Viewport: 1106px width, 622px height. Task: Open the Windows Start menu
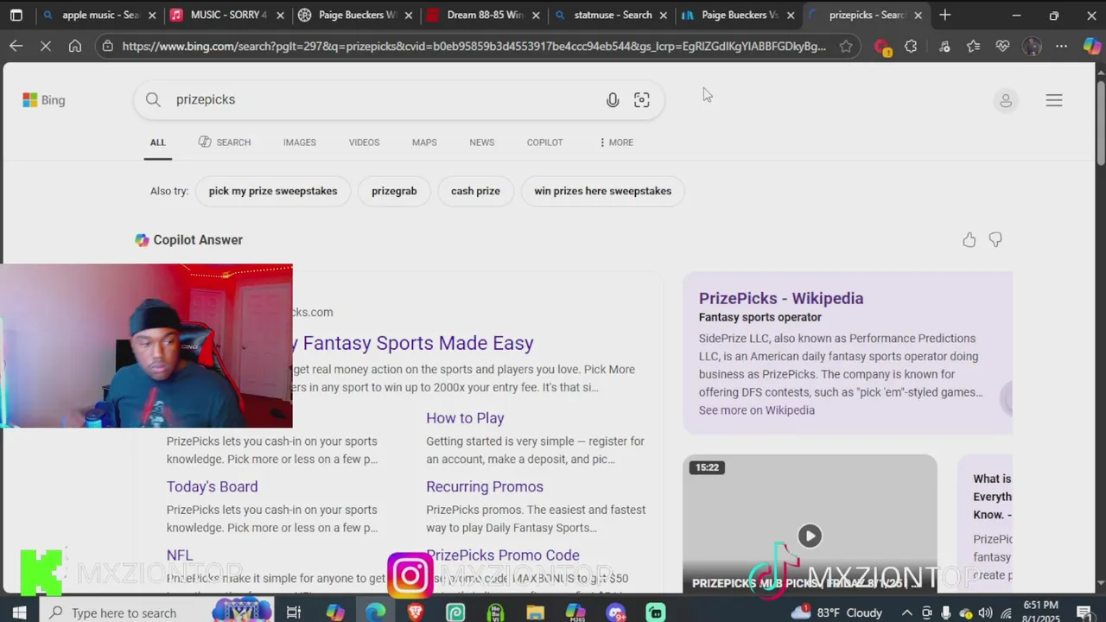pyautogui.click(x=18, y=612)
